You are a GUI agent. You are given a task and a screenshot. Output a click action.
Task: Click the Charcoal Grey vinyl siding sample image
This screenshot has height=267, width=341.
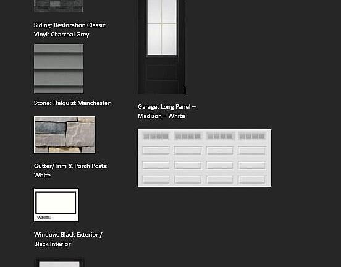click(59, 69)
